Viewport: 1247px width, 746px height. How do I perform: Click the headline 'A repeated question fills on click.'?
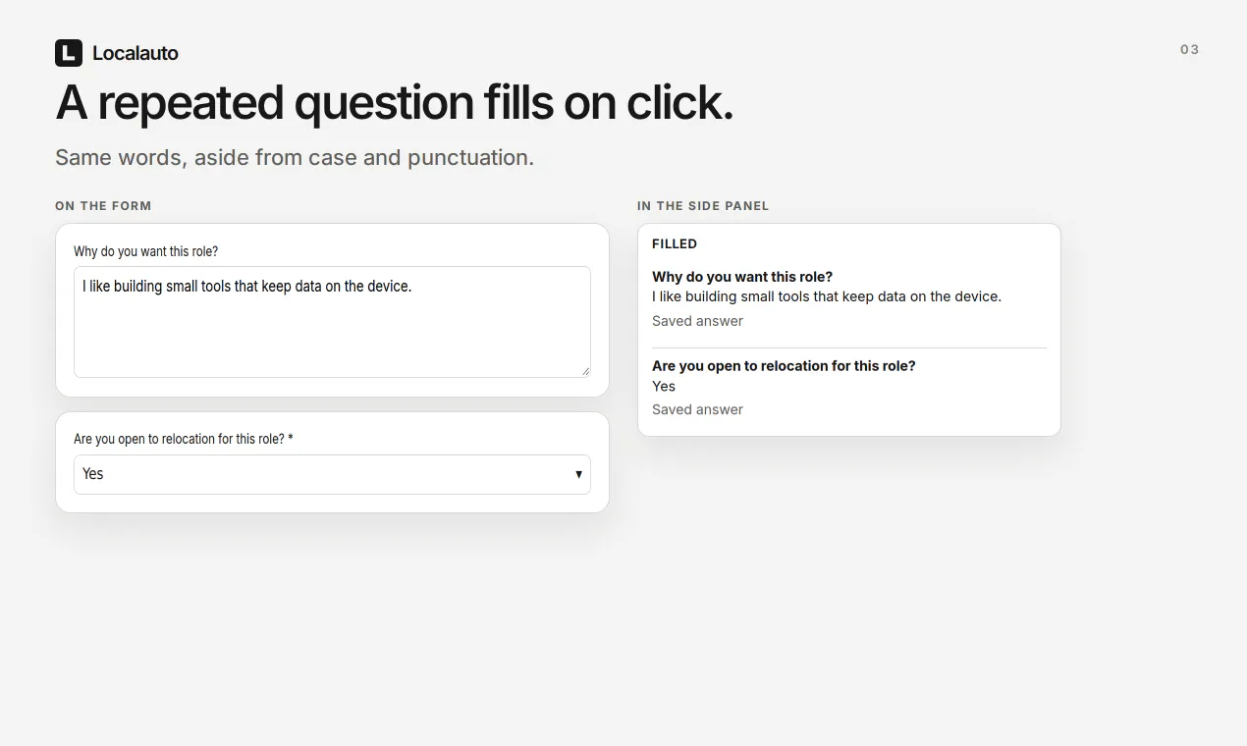click(395, 102)
